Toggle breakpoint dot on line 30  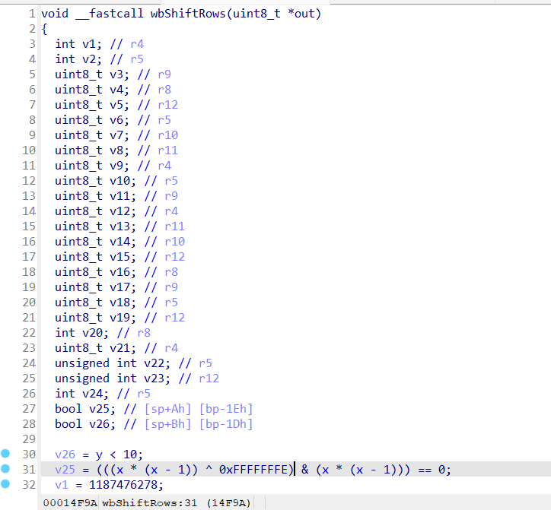5,454
